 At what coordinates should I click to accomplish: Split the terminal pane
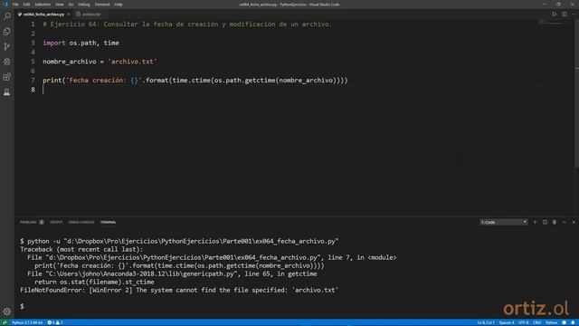(545, 222)
